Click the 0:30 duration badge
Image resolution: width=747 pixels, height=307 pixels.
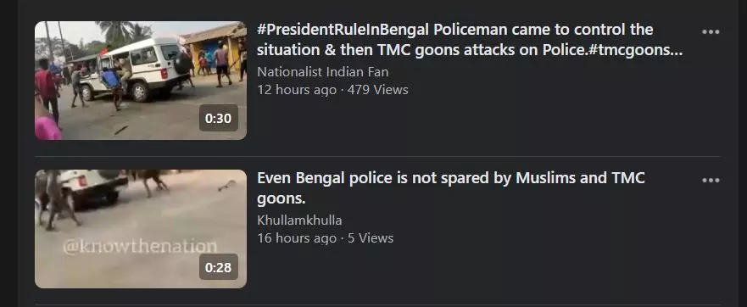(218, 118)
